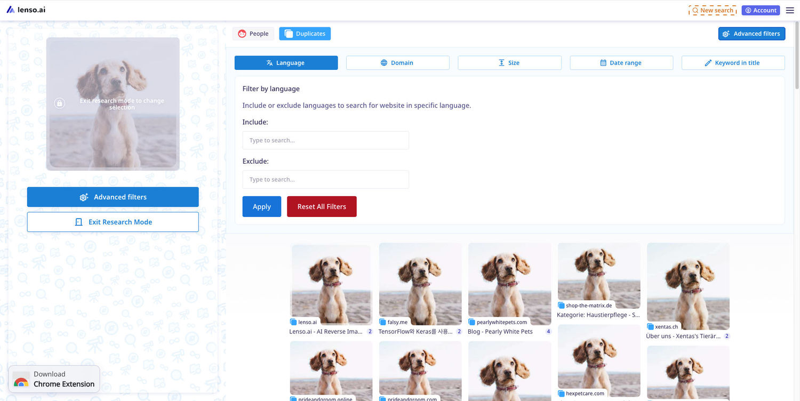800x401 pixels.
Task: Click Download Chrome Extension banner
Action: 54,379
